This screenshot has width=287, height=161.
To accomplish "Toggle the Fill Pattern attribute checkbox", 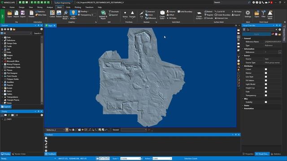I will coord(266,80).
